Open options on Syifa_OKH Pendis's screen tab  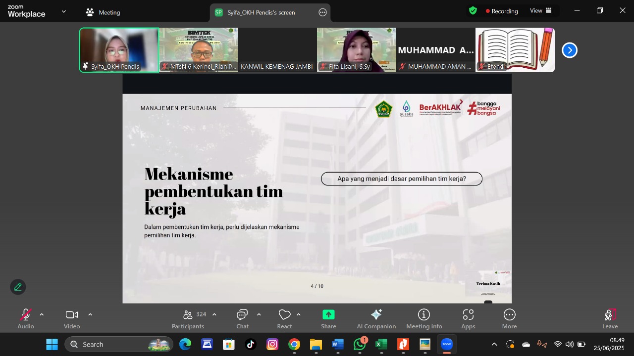[x=323, y=12]
